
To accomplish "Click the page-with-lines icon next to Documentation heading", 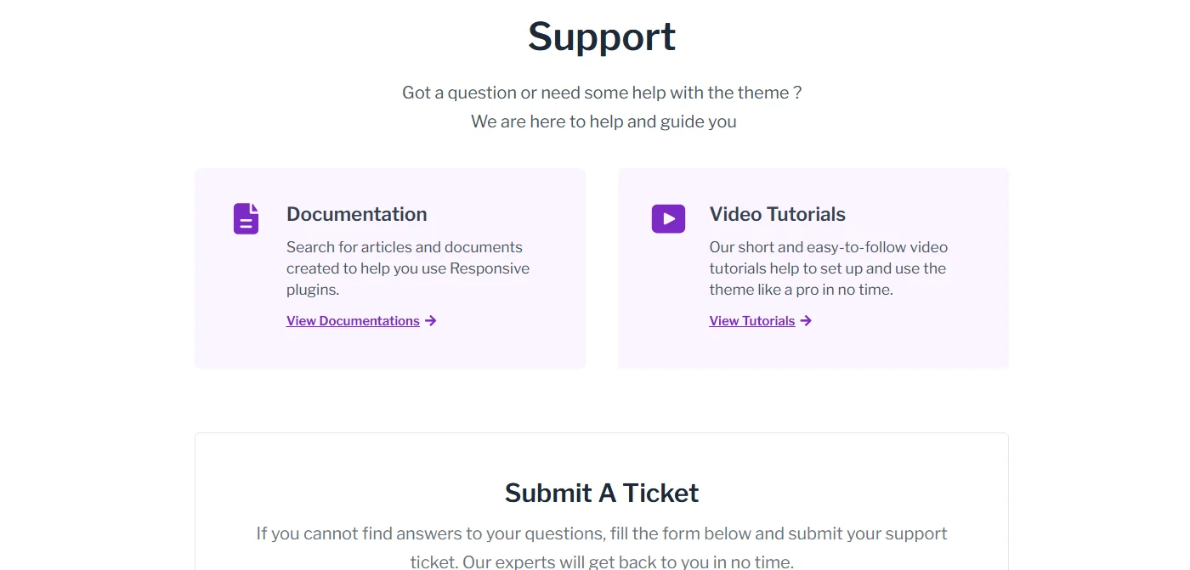I will (x=246, y=218).
